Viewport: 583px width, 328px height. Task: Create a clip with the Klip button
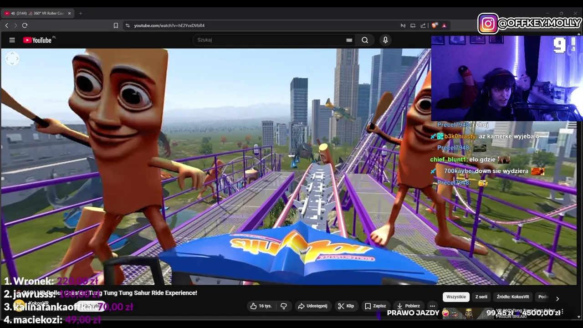(x=346, y=306)
